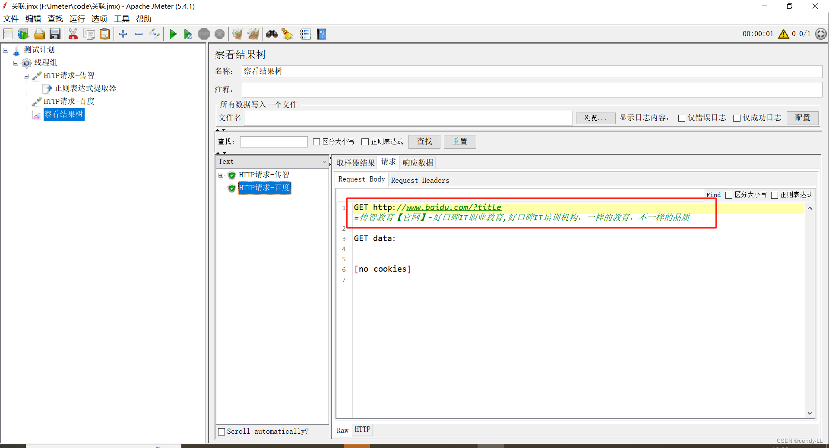The height and width of the screenshot is (448, 829).
Task: Click the 浏览... button
Action: click(595, 118)
